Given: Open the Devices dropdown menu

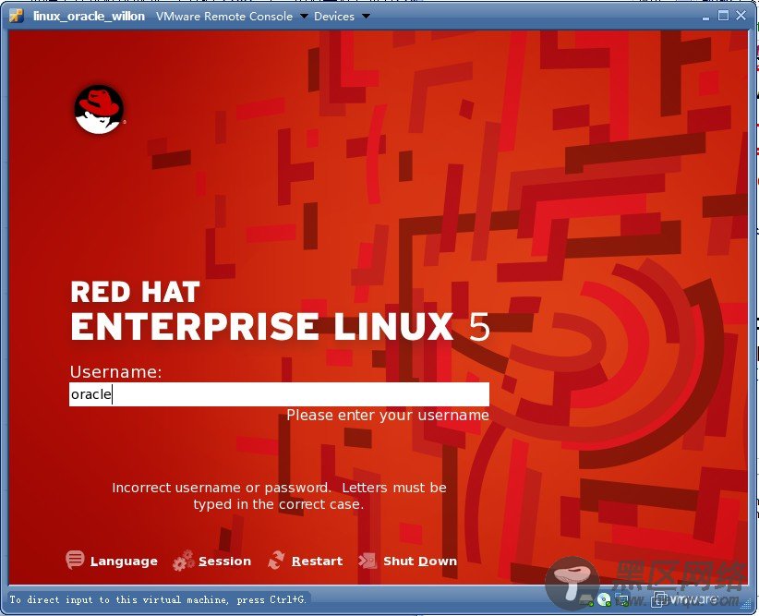Looking at the screenshot, I should 342,16.
